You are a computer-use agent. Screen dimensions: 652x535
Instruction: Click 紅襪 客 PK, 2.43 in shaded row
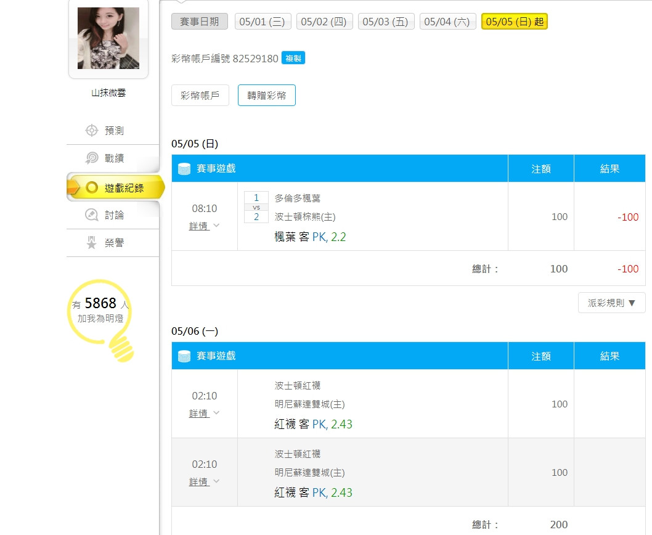point(314,492)
